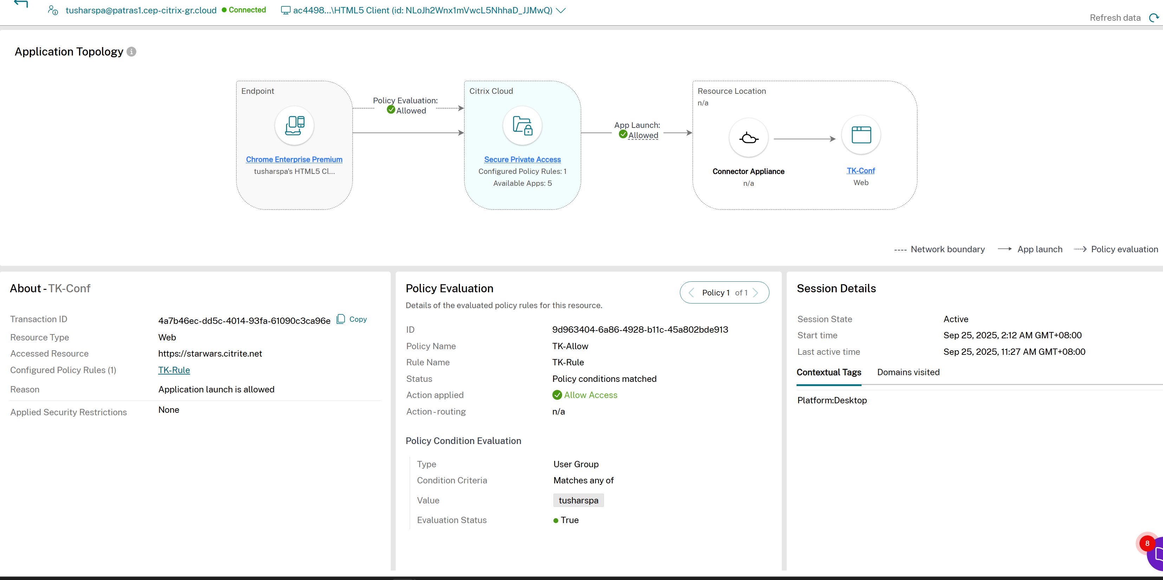
Task: Go to previous policy with left chevron
Action: point(691,293)
